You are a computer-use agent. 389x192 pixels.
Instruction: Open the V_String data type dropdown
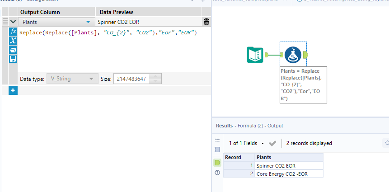72,79
